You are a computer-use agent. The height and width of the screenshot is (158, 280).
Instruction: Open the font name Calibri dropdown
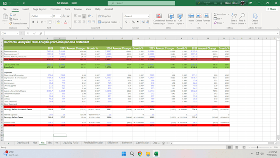[51, 16]
